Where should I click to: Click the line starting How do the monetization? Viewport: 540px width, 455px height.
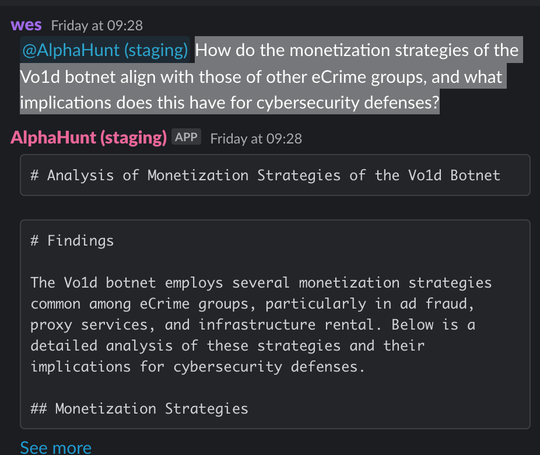[x=357, y=50]
